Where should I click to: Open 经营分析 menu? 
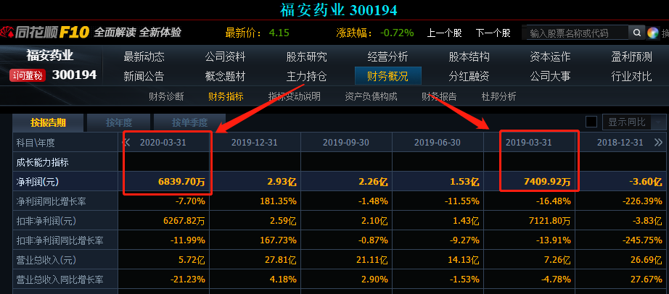pos(388,56)
